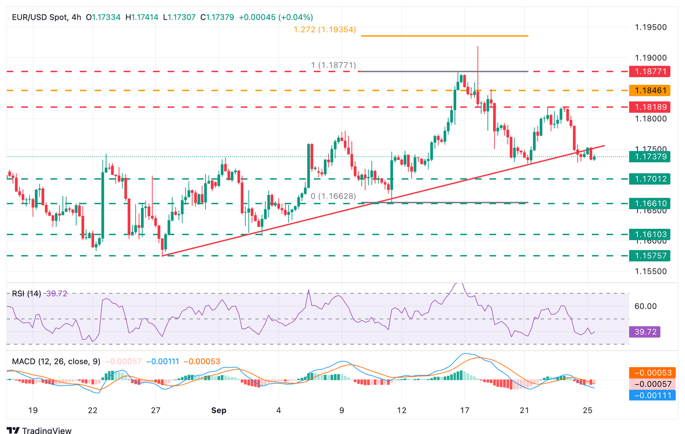Click the green 1.15757 support label
The width and height of the screenshot is (685, 434).
(650, 256)
